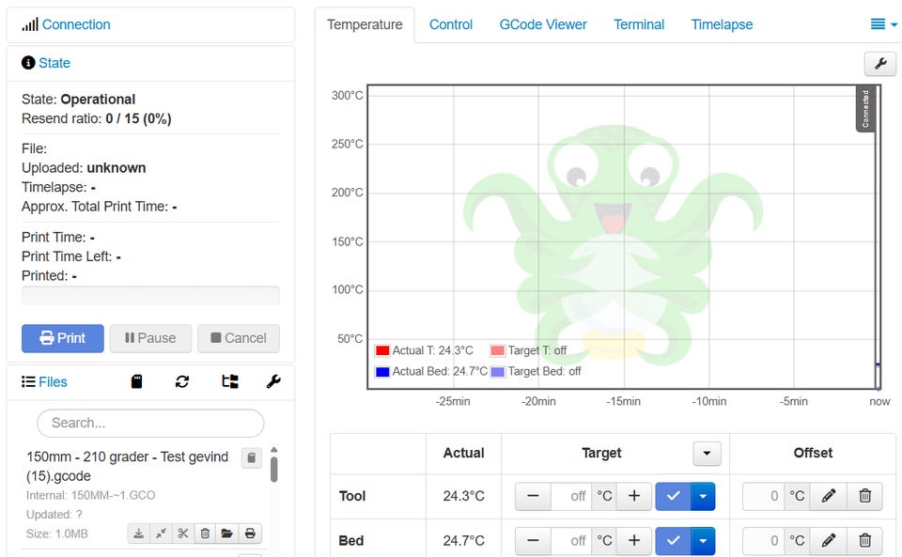The height and width of the screenshot is (557, 902).
Task: Open the Connection panel
Action: pos(76,24)
